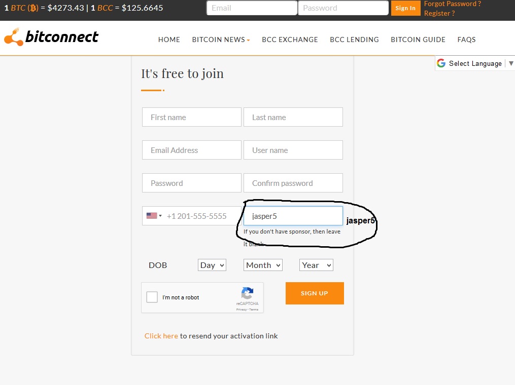Click the First name field
Viewport: 515px width, 385px height.
[x=191, y=117]
